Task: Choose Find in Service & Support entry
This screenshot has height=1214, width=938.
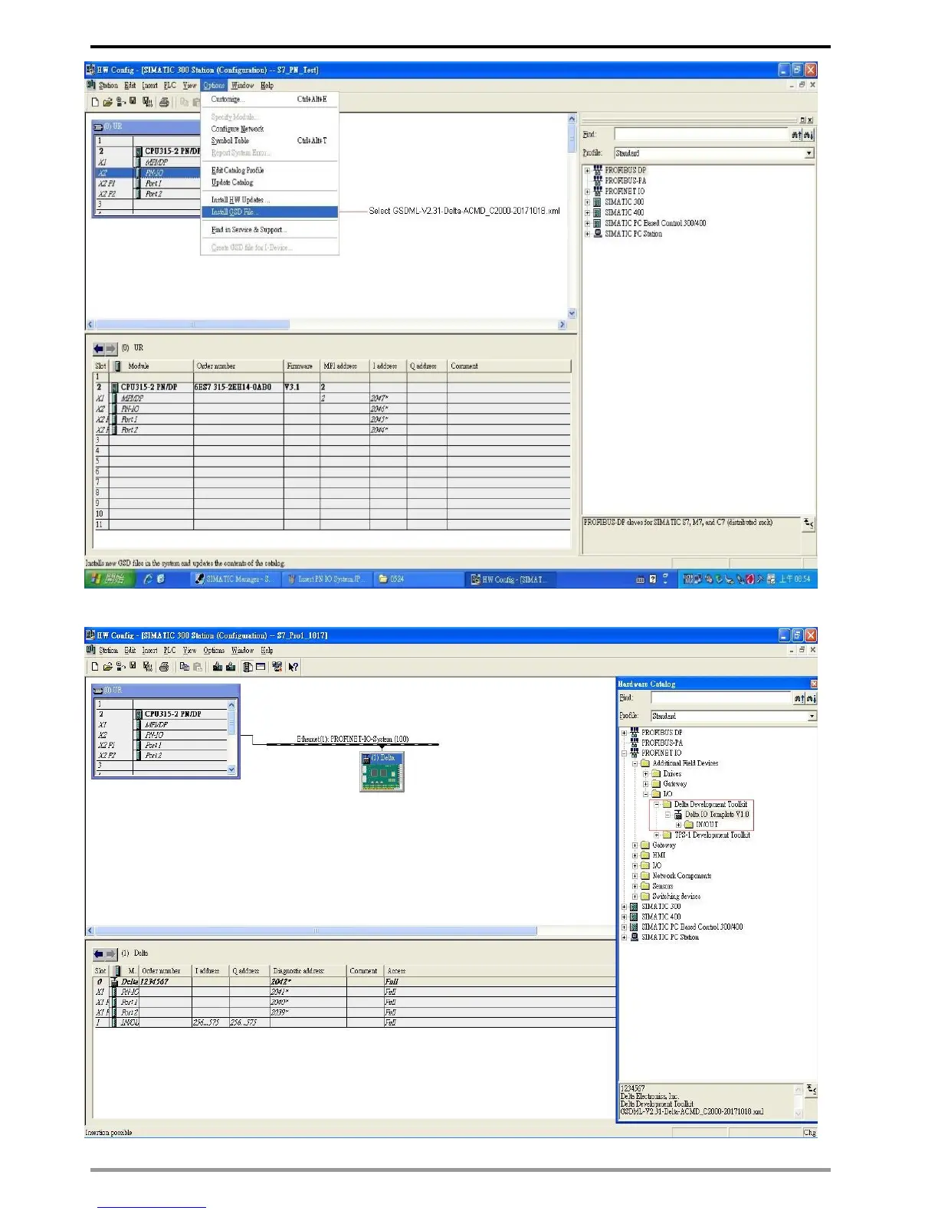Action: (270, 230)
